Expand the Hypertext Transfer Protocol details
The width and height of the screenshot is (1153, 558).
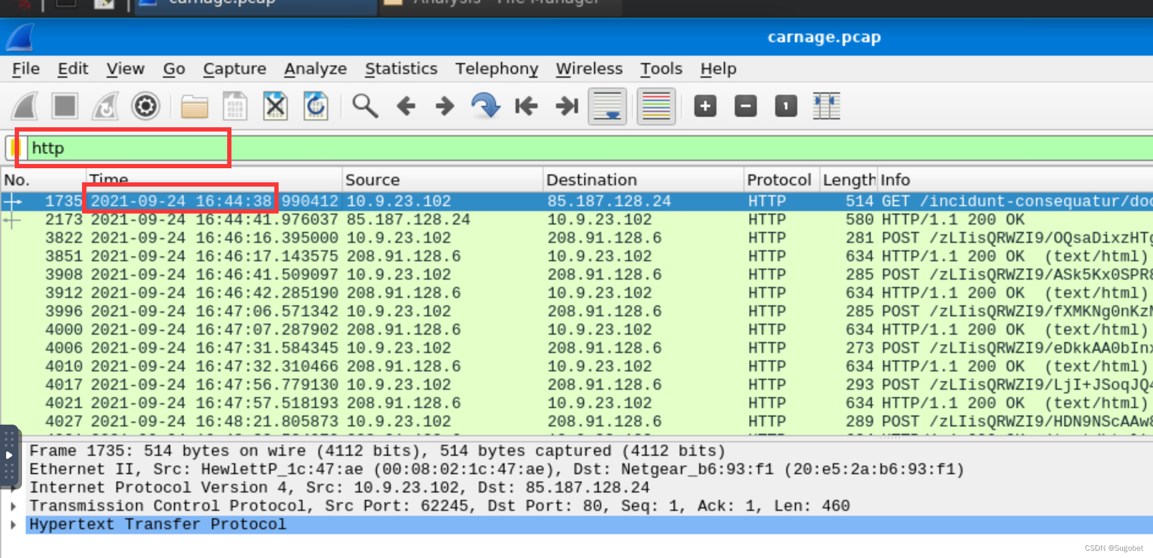[13, 525]
